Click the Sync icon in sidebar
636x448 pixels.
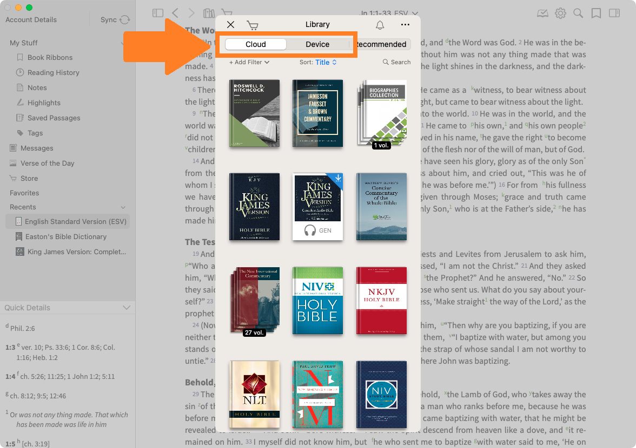125,20
